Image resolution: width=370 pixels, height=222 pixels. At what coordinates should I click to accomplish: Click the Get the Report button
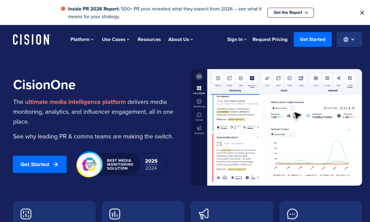tap(290, 12)
